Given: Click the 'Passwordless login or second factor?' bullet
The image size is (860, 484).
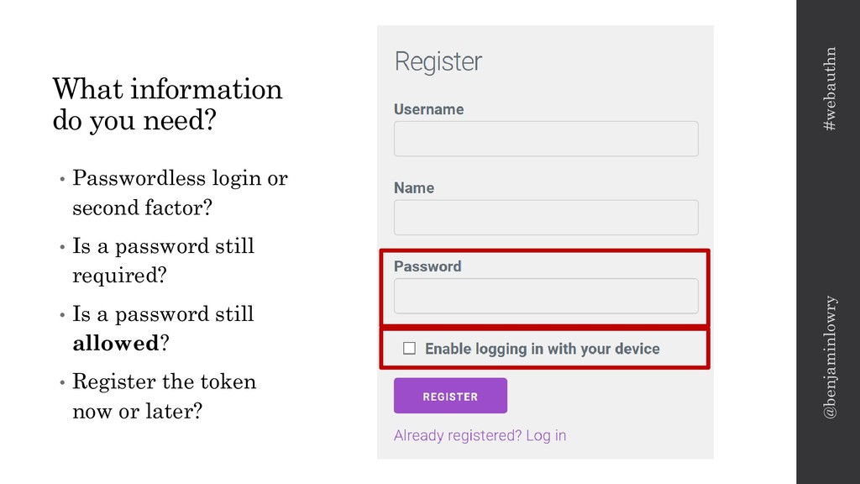Looking at the screenshot, I should click(180, 192).
